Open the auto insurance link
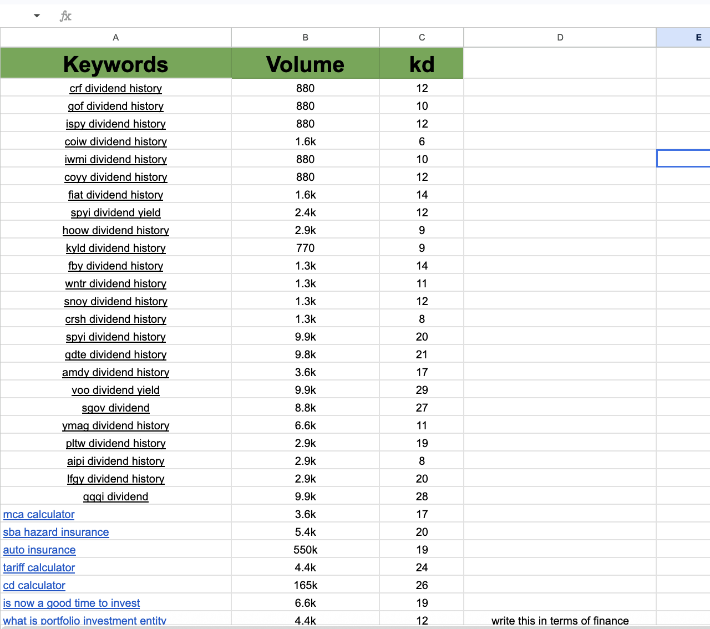710x629 pixels. point(39,550)
